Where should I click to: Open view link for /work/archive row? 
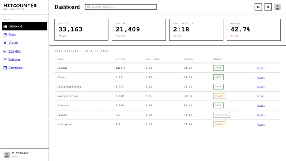pos(261,96)
